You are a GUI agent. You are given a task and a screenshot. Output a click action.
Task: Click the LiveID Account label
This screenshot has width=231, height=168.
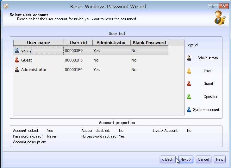pos(165,131)
